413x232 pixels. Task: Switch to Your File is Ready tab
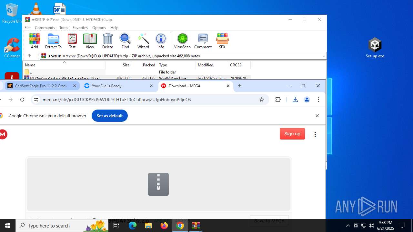point(106,86)
